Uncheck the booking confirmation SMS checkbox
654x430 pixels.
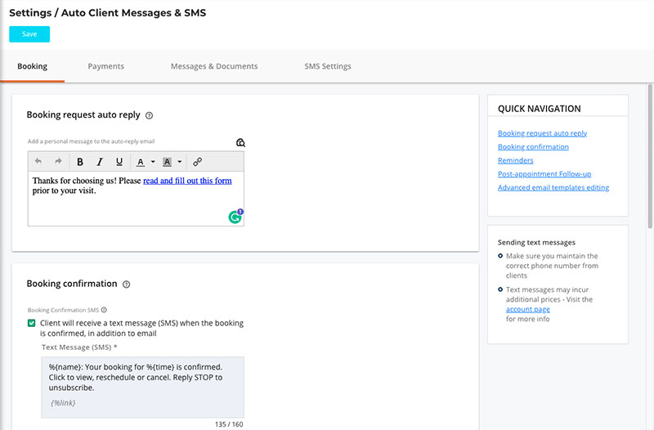pos(31,323)
